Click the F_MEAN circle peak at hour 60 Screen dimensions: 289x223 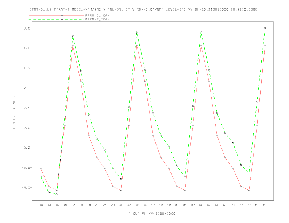tap(201, 31)
